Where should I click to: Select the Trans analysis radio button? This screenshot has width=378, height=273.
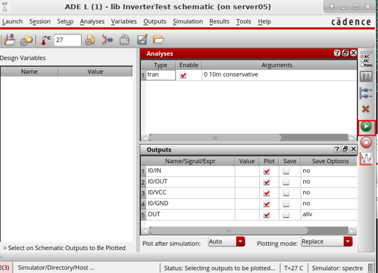pyautogui.click(x=363, y=65)
